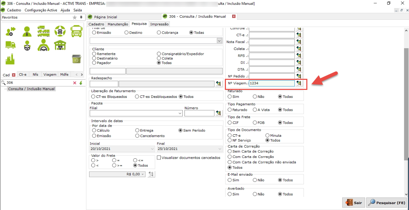Viewport: 409px width, 210px height.
Task: Check Visualizar documentos cancelados
Action: [159, 158]
